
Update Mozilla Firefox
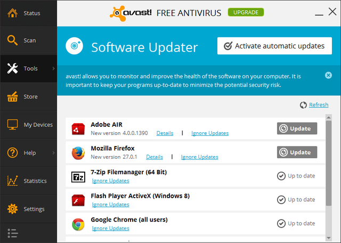pos(297,152)
